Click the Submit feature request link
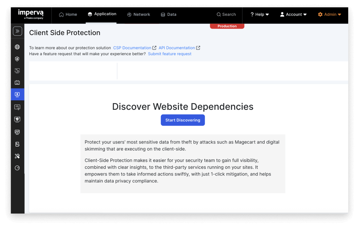Viewport: 359px width, 228px height. tap(169, 54)
